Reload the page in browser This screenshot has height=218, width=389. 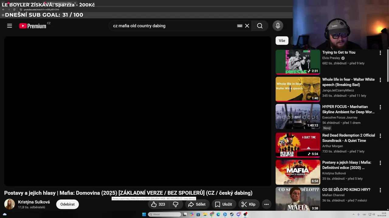(x=14, y=9)
